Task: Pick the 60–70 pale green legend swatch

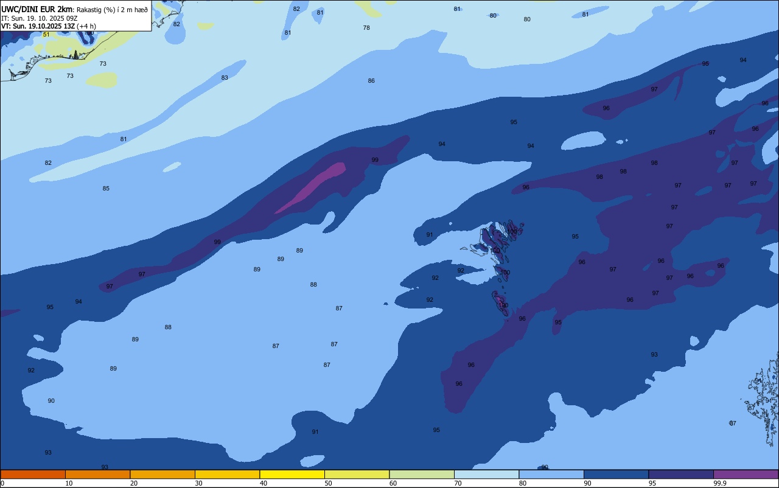Action: [422, 474]
